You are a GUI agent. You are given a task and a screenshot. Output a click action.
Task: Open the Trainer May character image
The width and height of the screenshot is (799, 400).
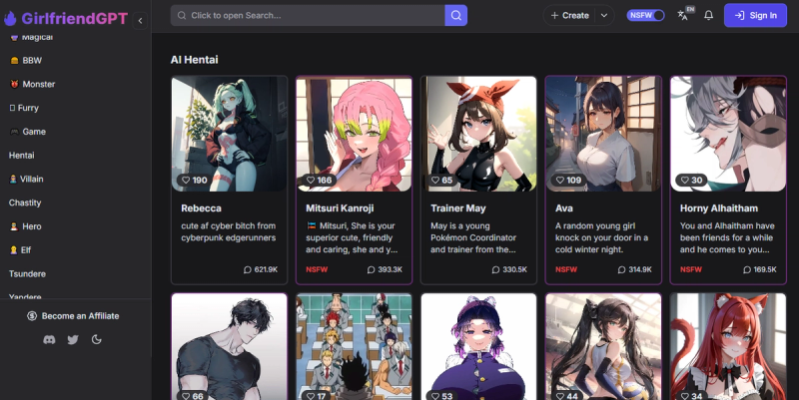(478, 134)
